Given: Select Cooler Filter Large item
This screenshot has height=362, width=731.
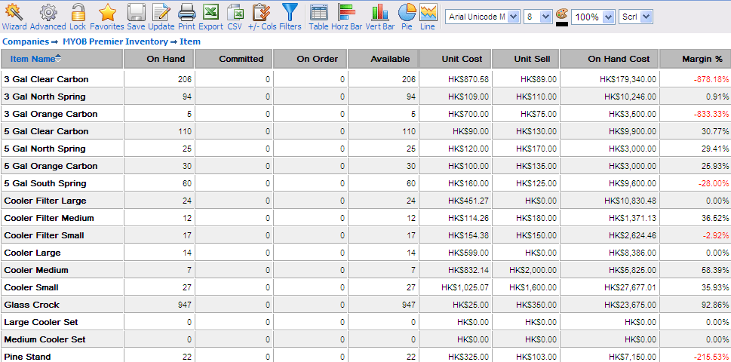Looking at the screenshot, I should tap(45, 201).
